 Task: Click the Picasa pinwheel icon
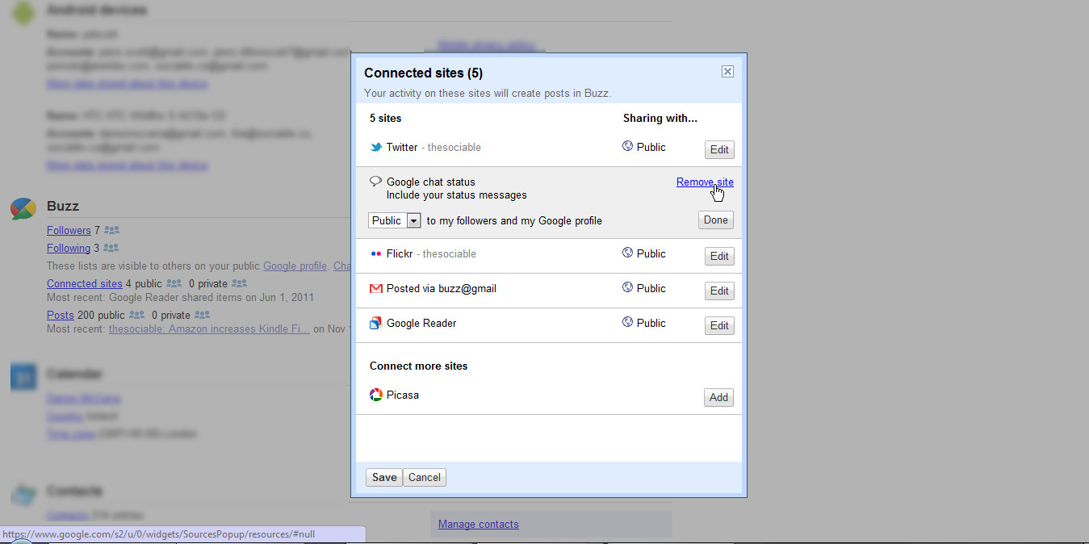(375, 395)
